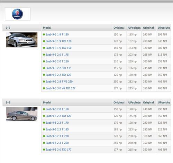Open Saab 9-5 3.0 TID 177 link

[x=58, y=150]
